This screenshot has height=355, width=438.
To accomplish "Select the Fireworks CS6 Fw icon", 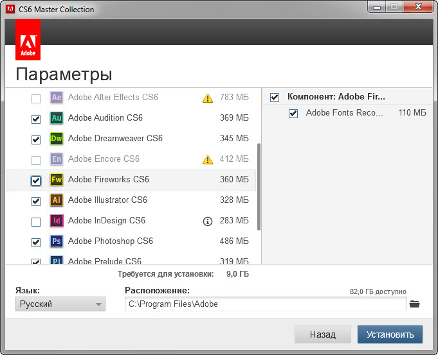I will (x=57, y=180).
